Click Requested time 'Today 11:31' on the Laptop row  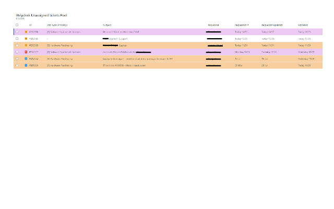point(241,45)
